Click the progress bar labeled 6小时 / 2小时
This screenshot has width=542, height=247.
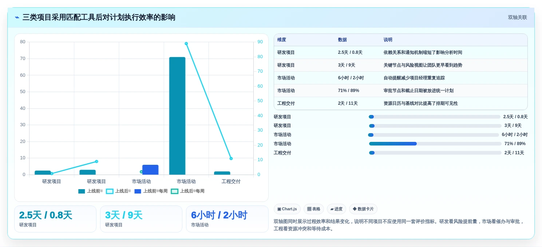coord(434,135)
